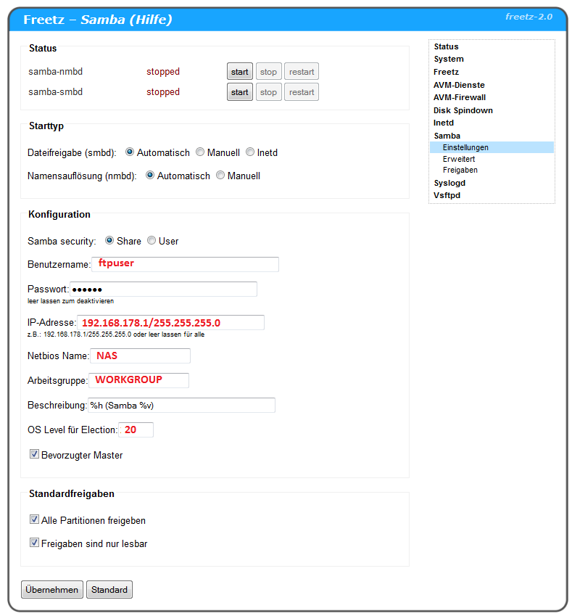Select Inetd start type for smbd
This screenshot has height=616, width=572.
click(x=250, y=153)
